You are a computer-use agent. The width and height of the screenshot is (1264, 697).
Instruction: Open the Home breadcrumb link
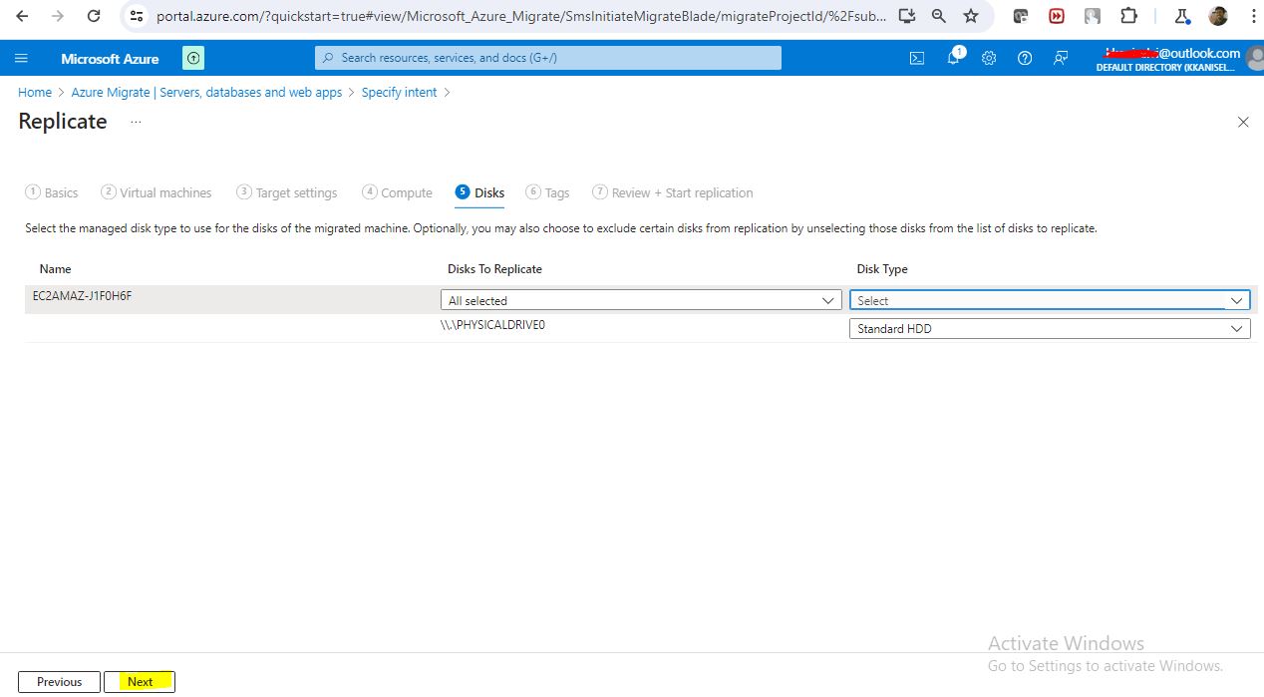point(35,92)
